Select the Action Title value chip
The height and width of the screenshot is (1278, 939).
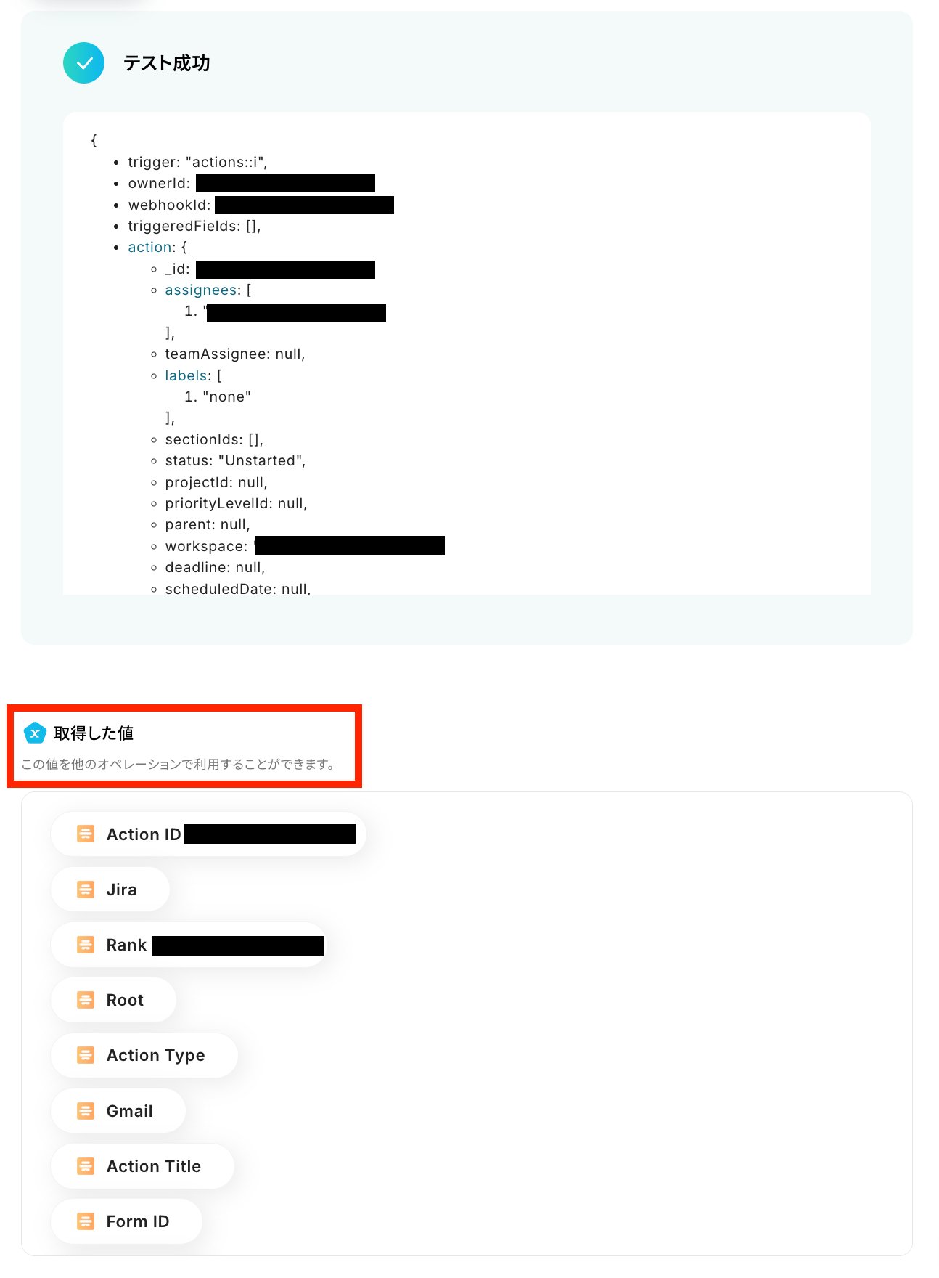tap(143, 1166)
